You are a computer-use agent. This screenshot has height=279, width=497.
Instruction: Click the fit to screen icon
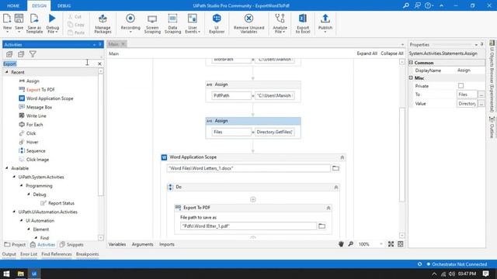391,244
